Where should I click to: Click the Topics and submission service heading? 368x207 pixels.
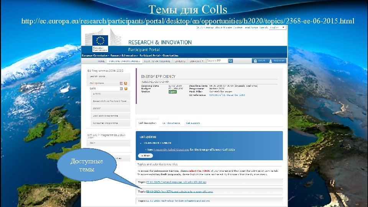coord(158,164)
